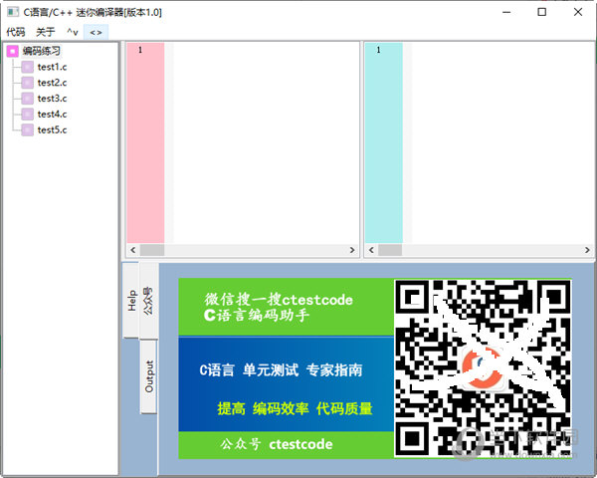This screenshot has width=597, height=478.
Task: Click the file icon beside test1.c
Action: pyautogui.click(x=28, y=67)
